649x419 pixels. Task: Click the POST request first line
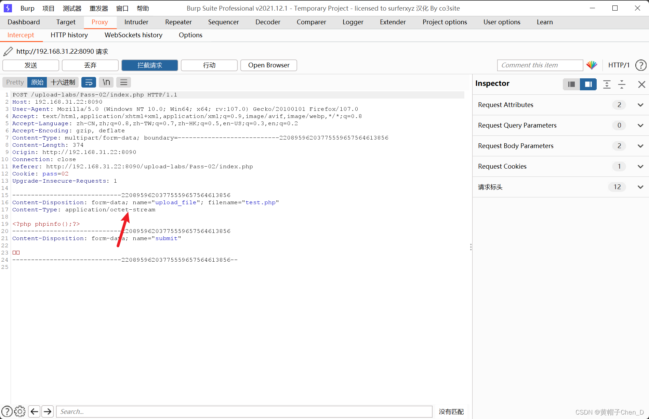pos(95,94)
